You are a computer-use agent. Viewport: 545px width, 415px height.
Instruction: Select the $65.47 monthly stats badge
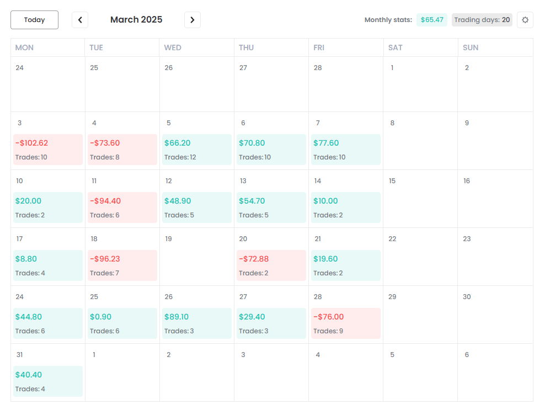(431, 20)
